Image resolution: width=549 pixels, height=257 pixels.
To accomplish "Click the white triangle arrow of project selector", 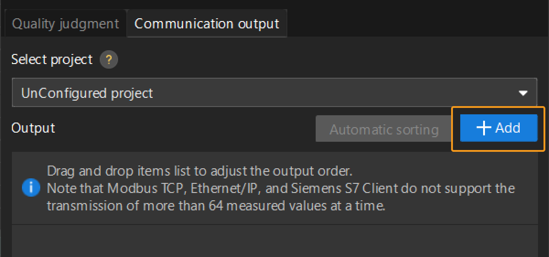I will point(523,93).
